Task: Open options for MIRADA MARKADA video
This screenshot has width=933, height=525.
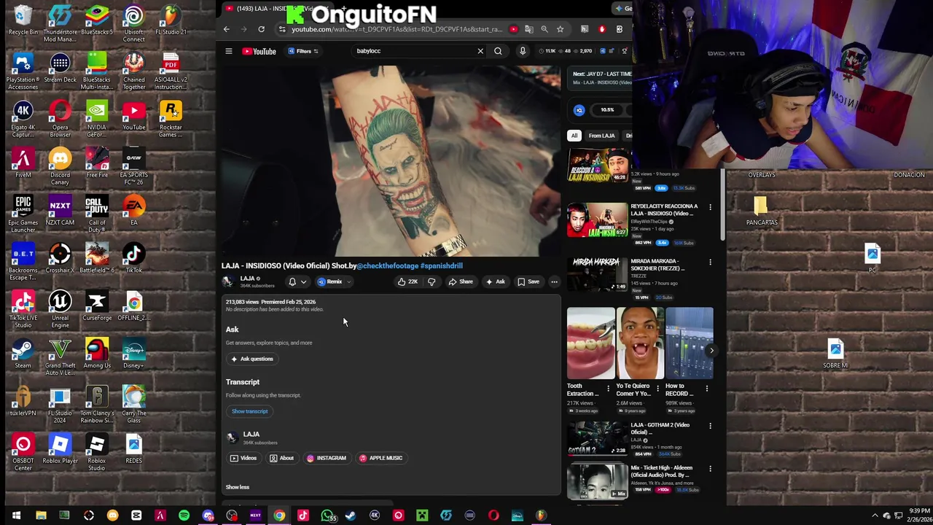Action: tap(710, 262)
